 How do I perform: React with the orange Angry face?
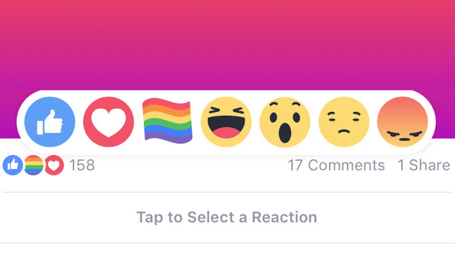click(402, 122)
